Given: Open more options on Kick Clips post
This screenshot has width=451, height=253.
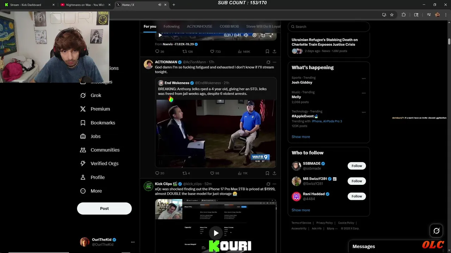Looking at the screenshot, I should [x=274, y=184].
